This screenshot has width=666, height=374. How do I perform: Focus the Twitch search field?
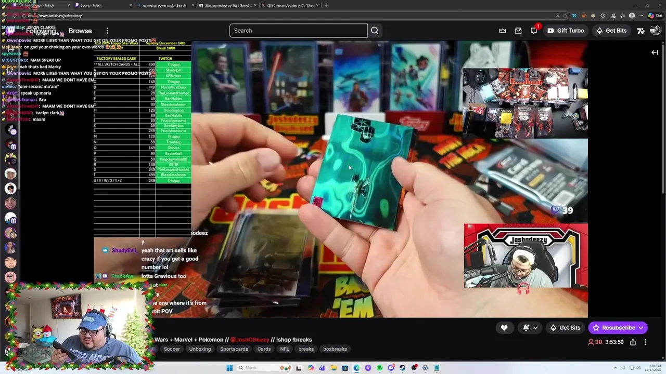(298, 31)
